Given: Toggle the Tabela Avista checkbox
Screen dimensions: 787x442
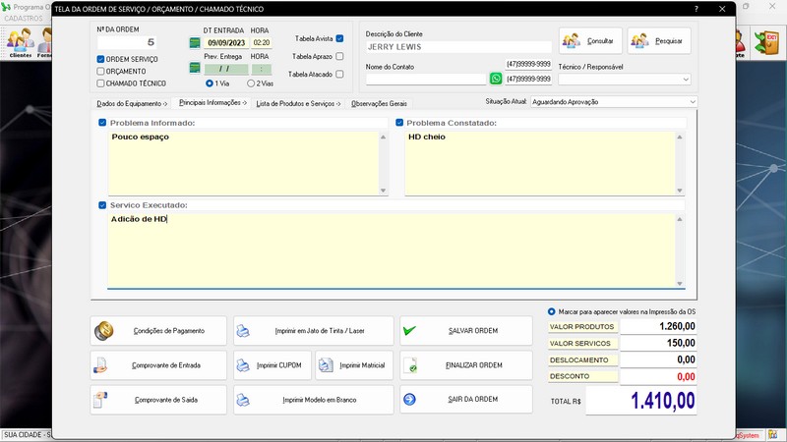Looking at the screenshot, I should click(x=339, y=38).
